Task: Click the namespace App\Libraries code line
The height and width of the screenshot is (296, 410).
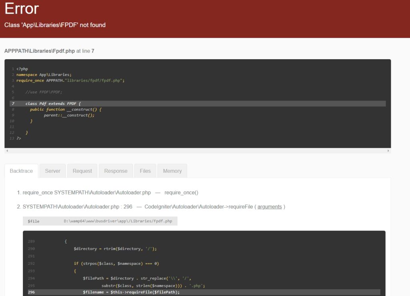Action: (44, 74)
